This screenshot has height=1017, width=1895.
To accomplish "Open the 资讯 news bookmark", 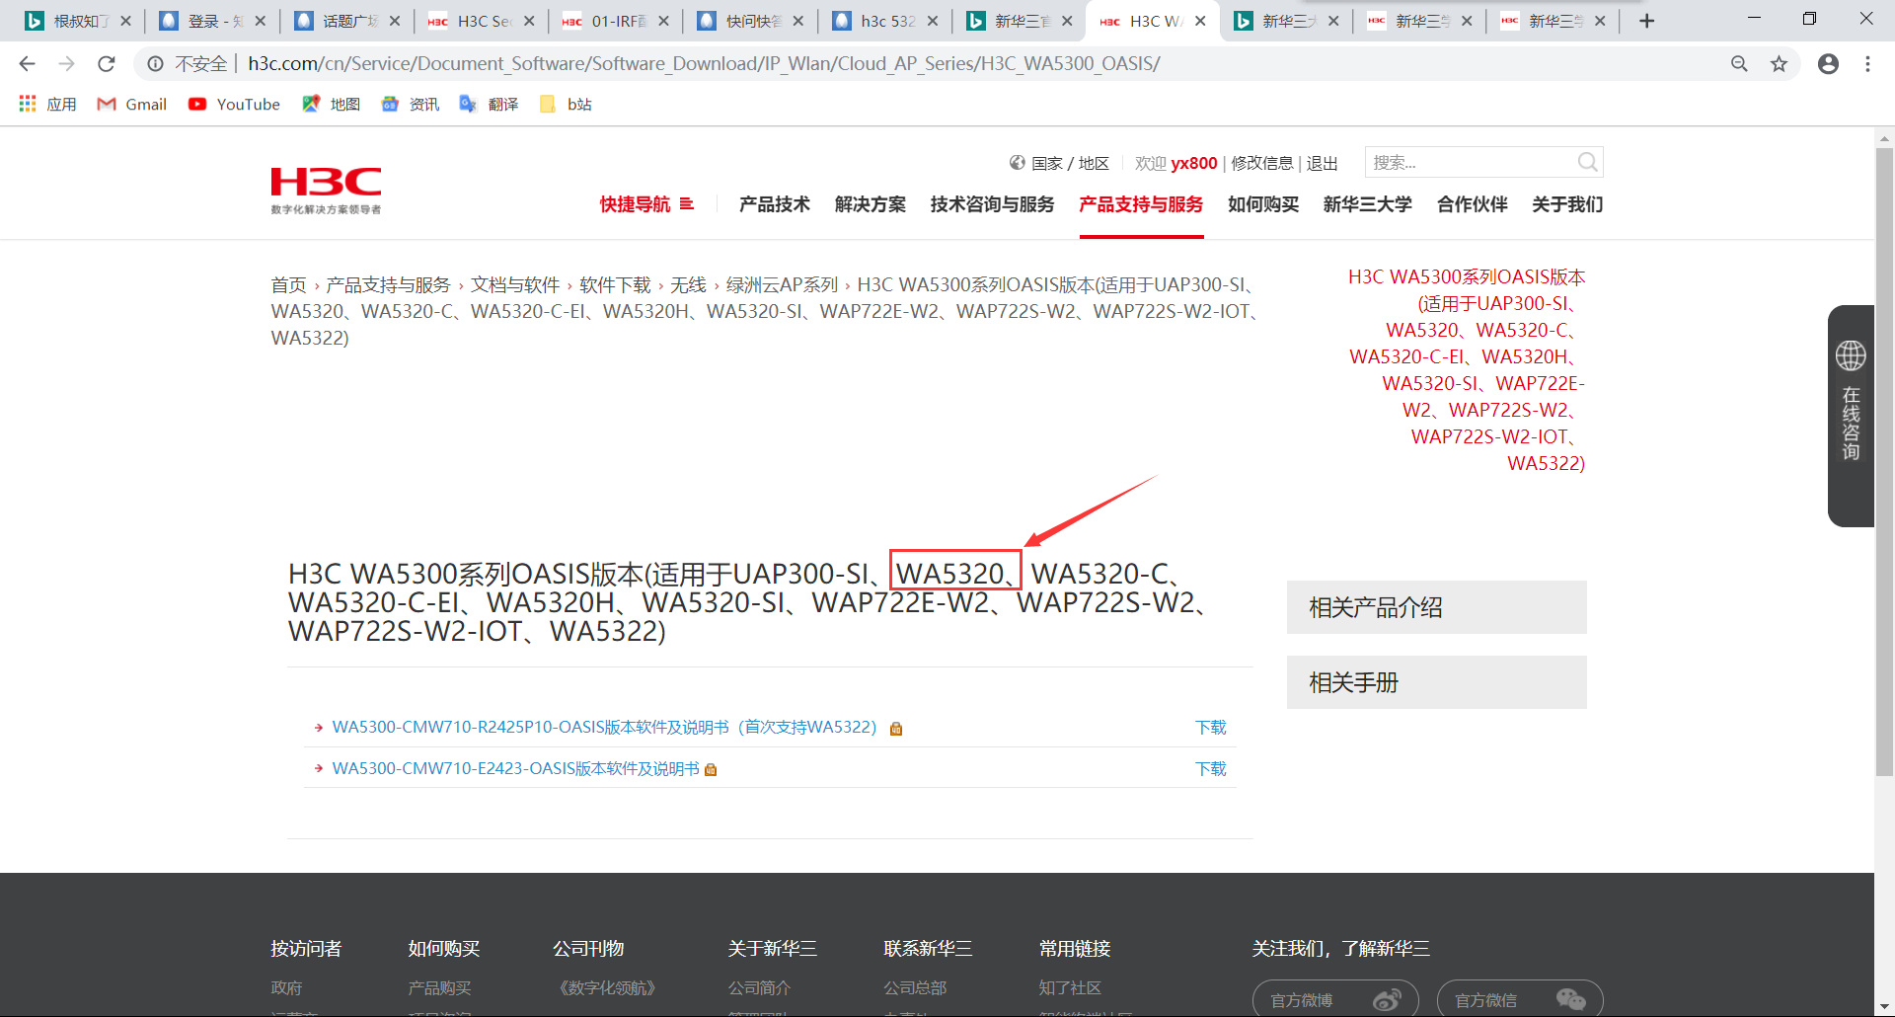I will (x=410, y=105).
